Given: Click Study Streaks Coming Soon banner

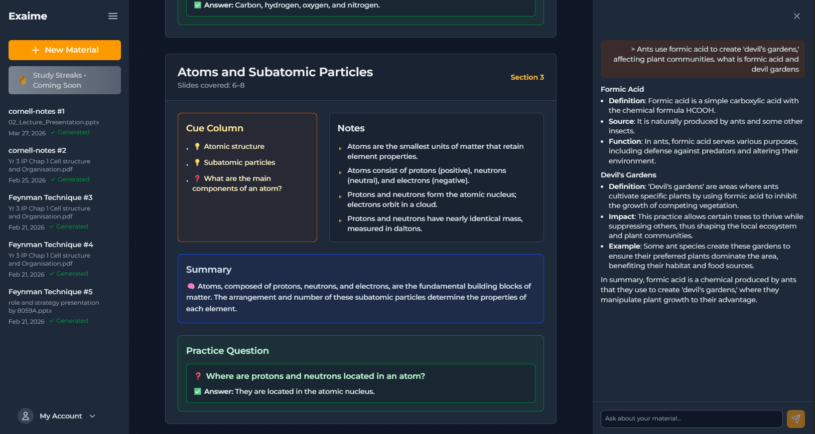Looking at the screenshot, I should click(65, 80).
